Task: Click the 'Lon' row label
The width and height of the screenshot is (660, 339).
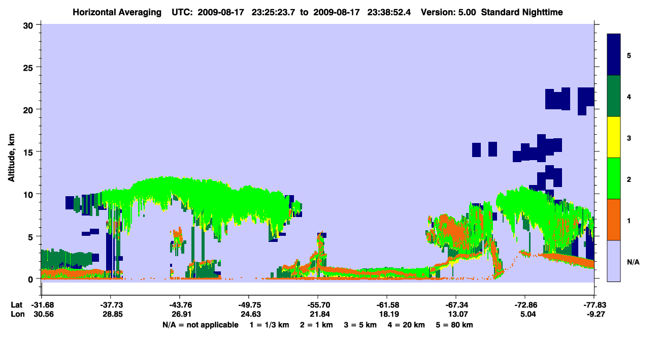Action: pos(17,314)
